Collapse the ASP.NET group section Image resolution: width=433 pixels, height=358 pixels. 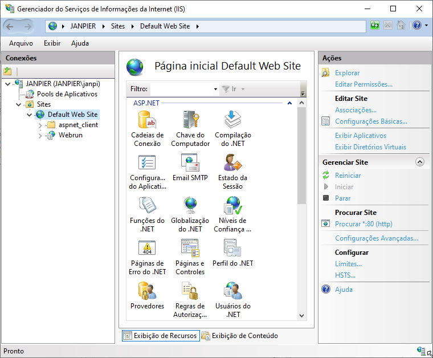(289, 103)
